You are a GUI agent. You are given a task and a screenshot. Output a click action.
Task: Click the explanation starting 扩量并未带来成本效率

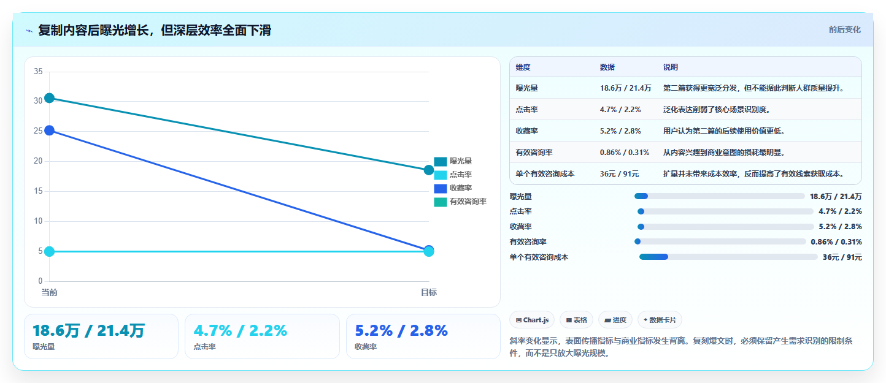tap(754, 174)
